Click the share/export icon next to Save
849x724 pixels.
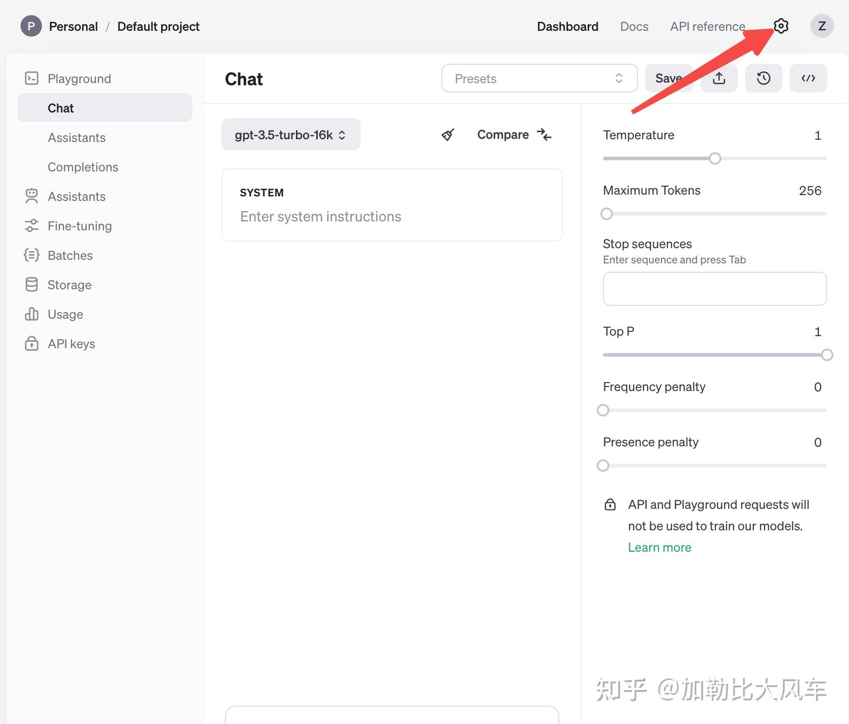pos(719,78)
